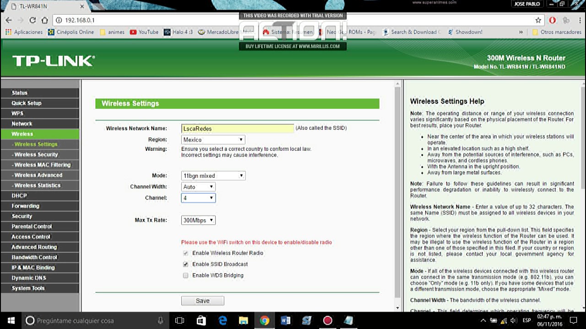Click Cortana microphone icon
Viewport: 586px width, 329px height.
(160, 320)
